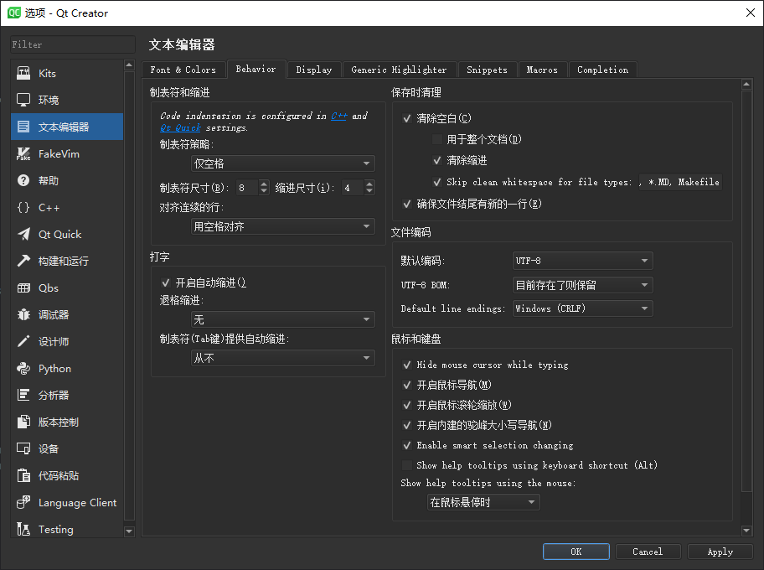
Task: Click the Apply button
Action: [x=720, y=552]
